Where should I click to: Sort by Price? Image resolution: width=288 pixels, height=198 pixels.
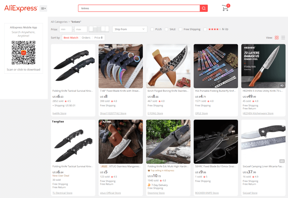(98, 38)
